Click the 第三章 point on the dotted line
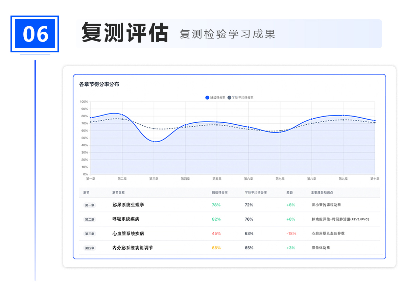Screen dimensions: 420x294 click(x=154, y=128)
